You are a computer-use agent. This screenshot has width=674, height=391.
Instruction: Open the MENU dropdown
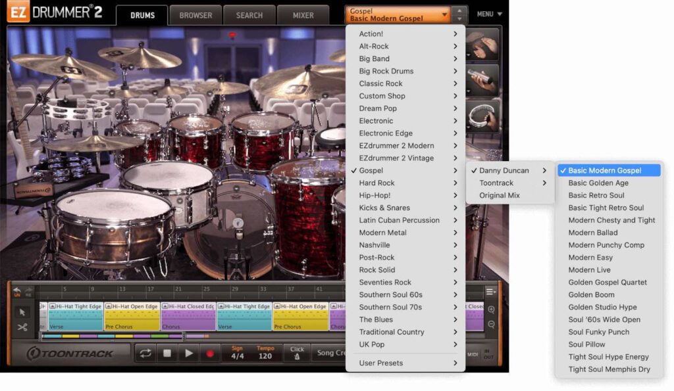[x=489, y=14]
